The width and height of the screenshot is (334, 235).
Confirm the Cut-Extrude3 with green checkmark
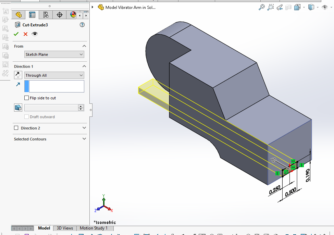[16, 34]
